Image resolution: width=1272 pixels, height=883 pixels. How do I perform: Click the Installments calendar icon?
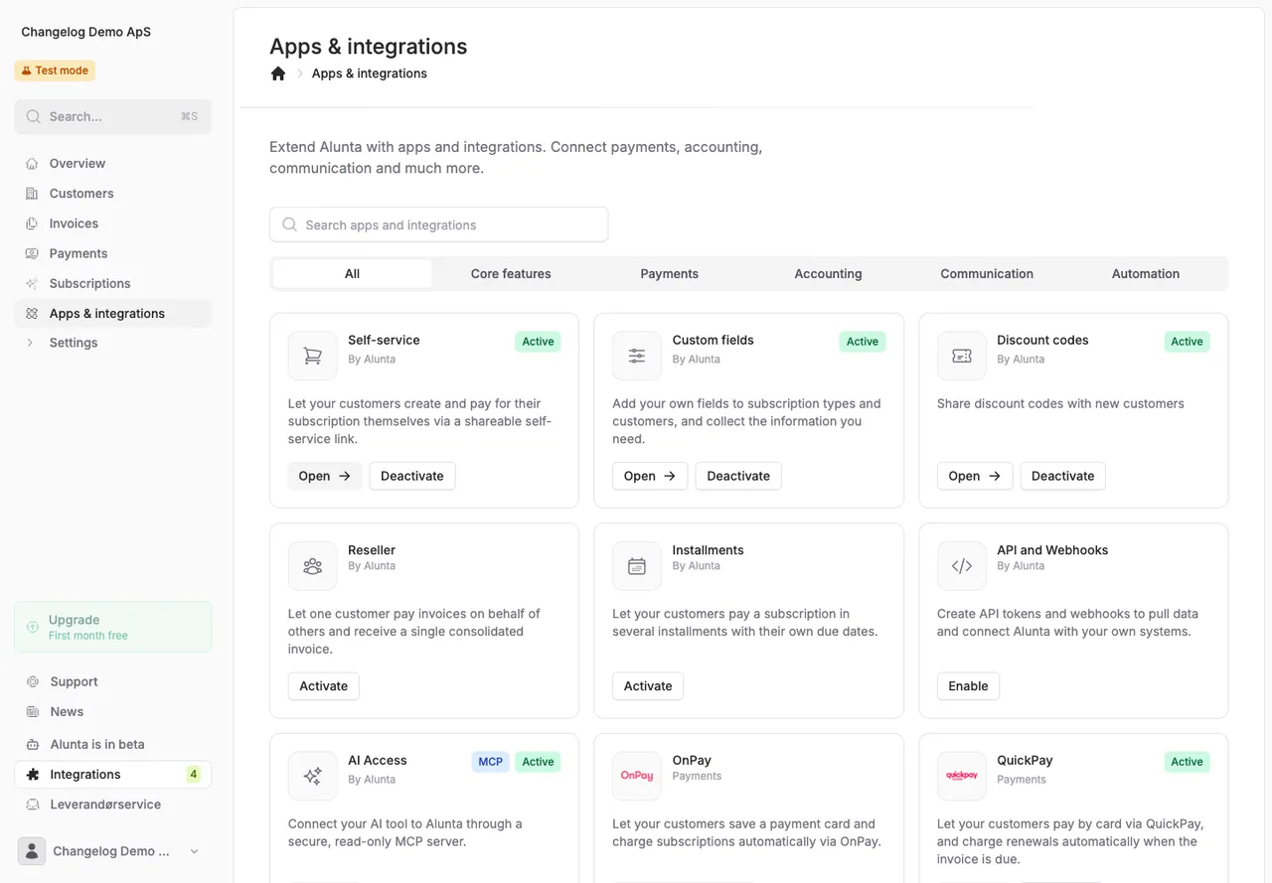coord(637,566)
